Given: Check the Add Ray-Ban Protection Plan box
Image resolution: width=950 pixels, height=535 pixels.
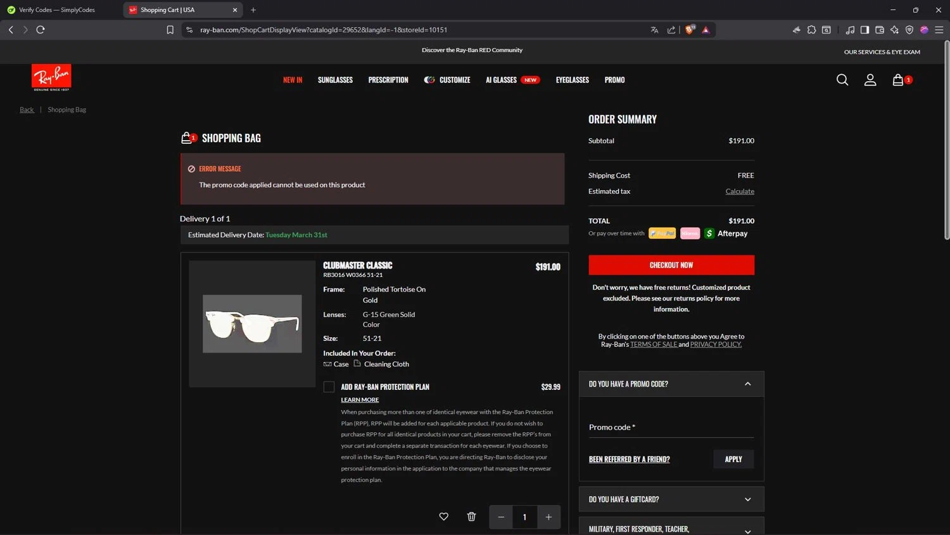Looking at the screenshot, I should (329, 387).
